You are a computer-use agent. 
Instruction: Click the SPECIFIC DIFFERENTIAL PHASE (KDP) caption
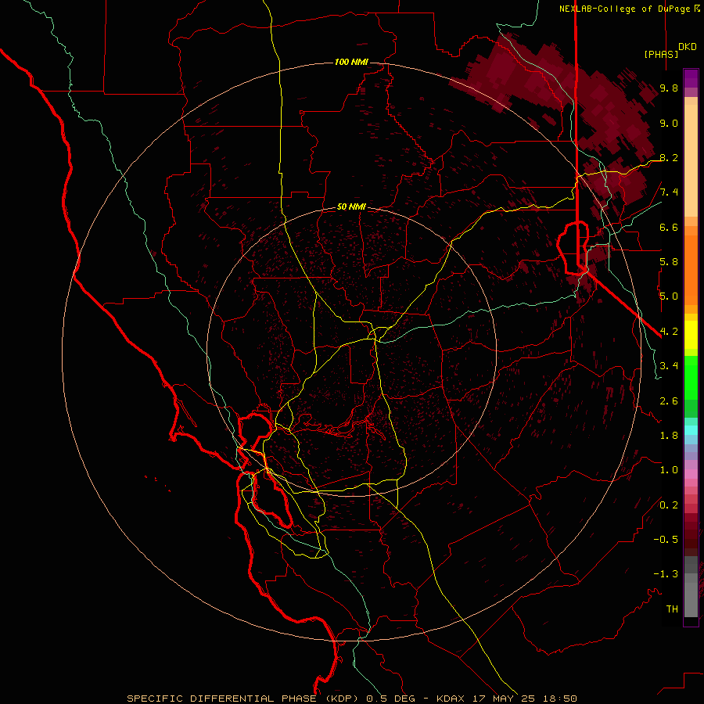tap(244, 699)
